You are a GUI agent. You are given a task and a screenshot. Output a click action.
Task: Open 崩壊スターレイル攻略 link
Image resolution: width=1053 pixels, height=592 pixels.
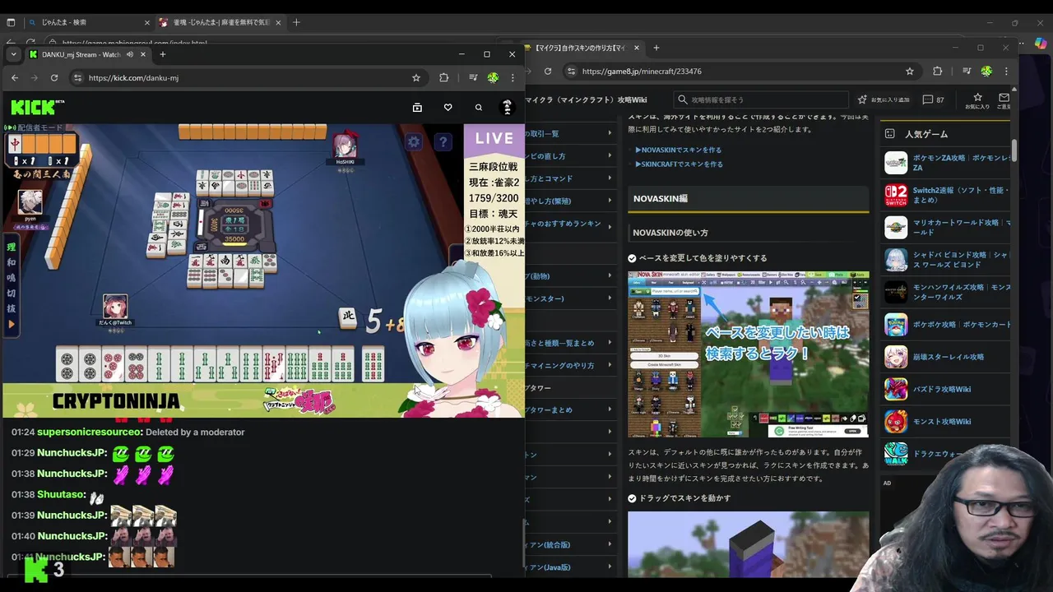[x=947, y=357]
